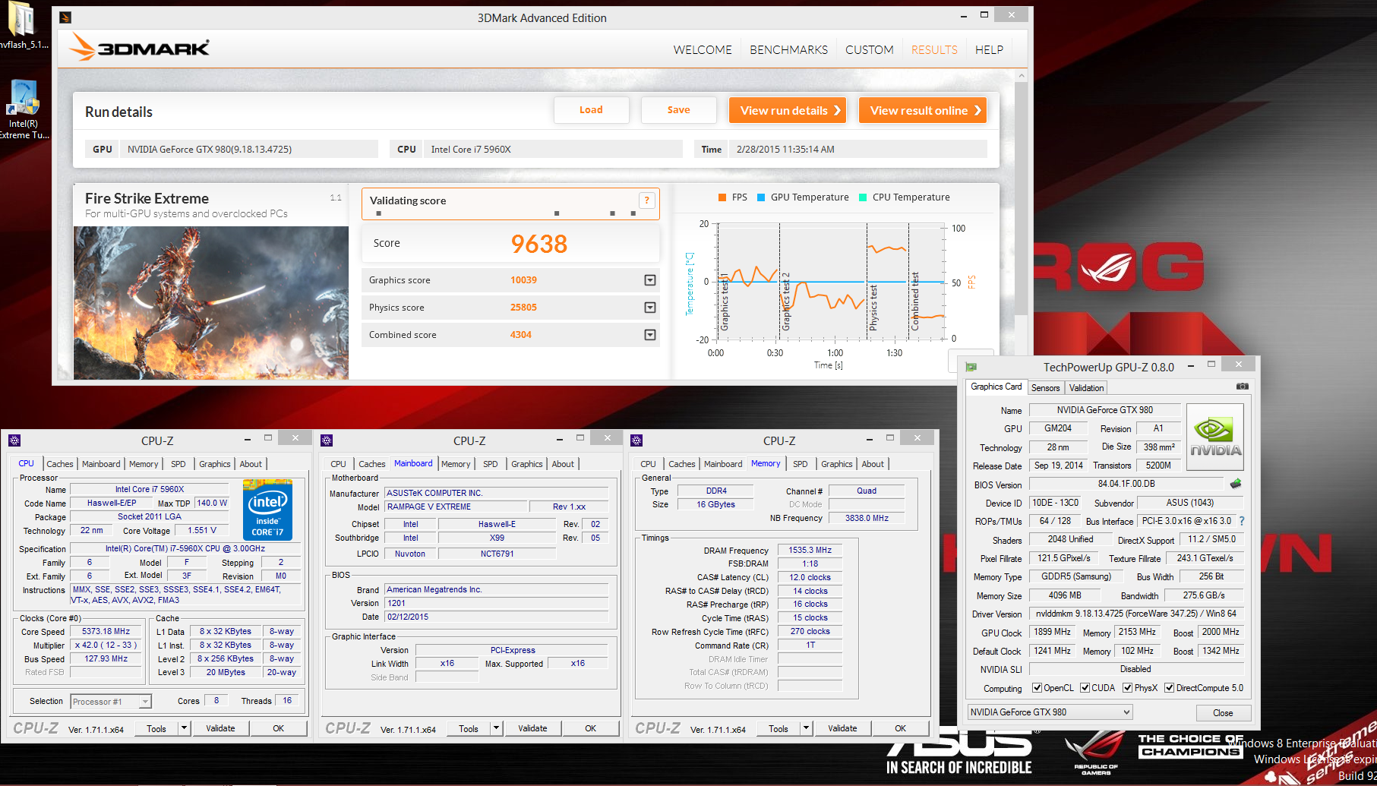Click OK in the Memory CPU-Z window
Screen dimensions: 1377x786
pyautogui.click(x=900, y=728)
